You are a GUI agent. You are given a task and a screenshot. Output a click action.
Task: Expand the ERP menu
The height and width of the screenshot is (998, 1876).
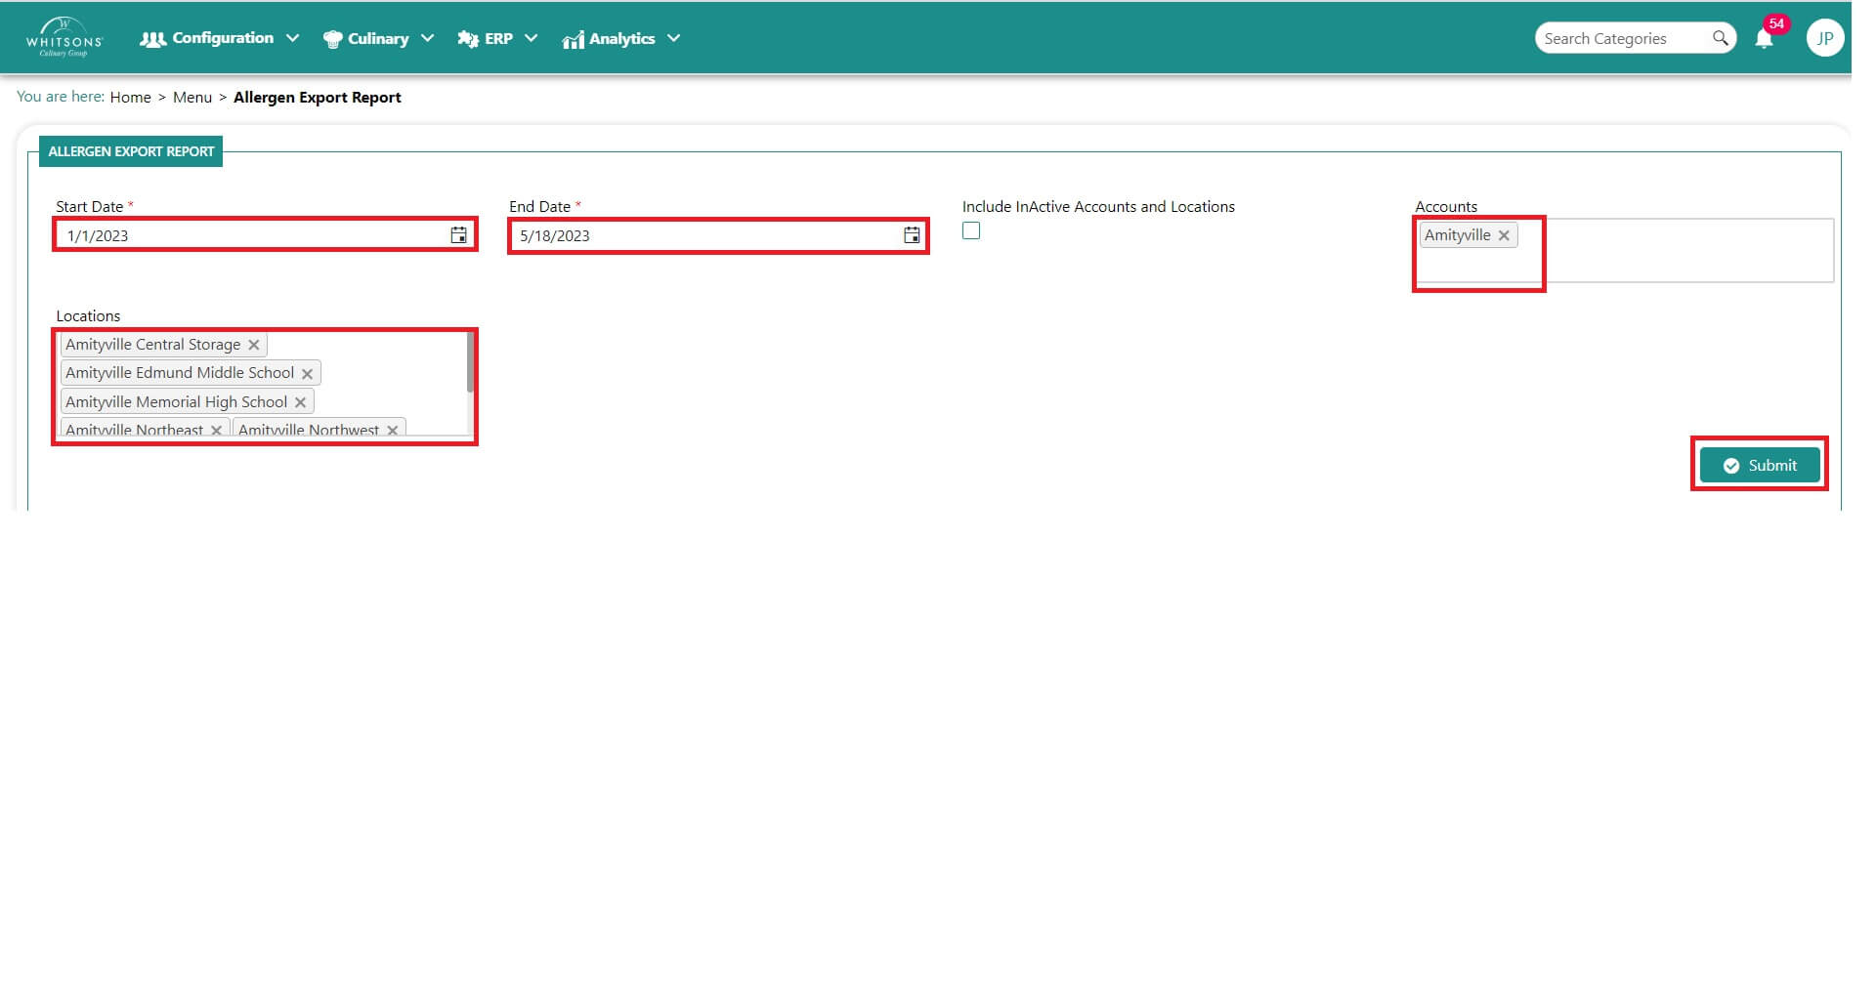point(497,38)
